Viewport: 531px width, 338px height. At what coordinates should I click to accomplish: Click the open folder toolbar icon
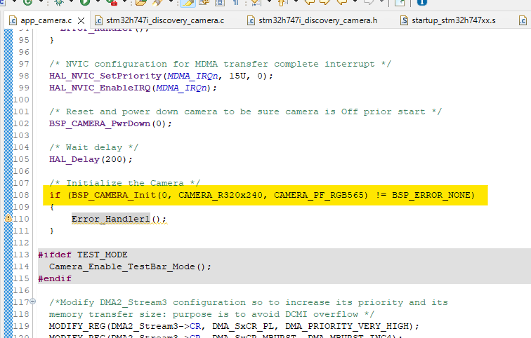(141, 2)
